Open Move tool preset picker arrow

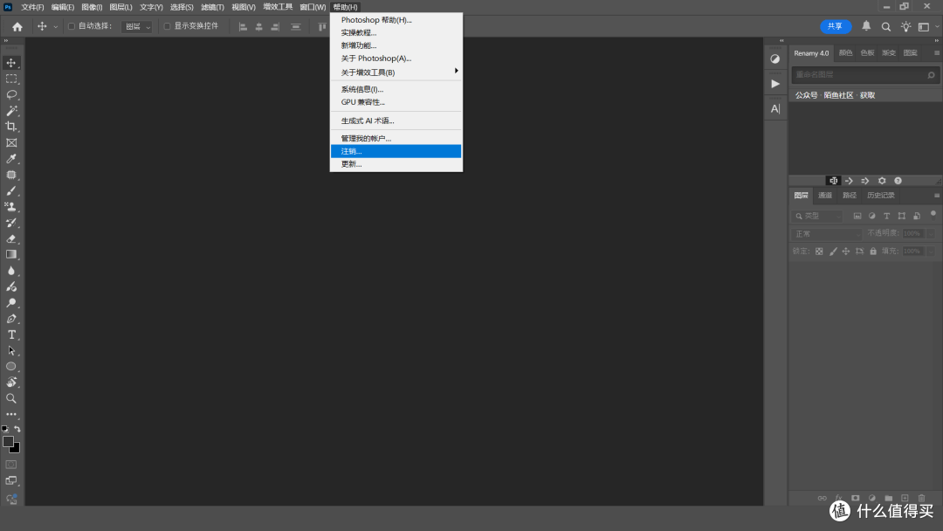pos(55,26)
